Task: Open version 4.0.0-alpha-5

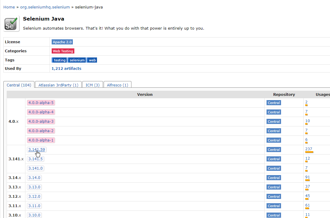Action: click(41, 103)
